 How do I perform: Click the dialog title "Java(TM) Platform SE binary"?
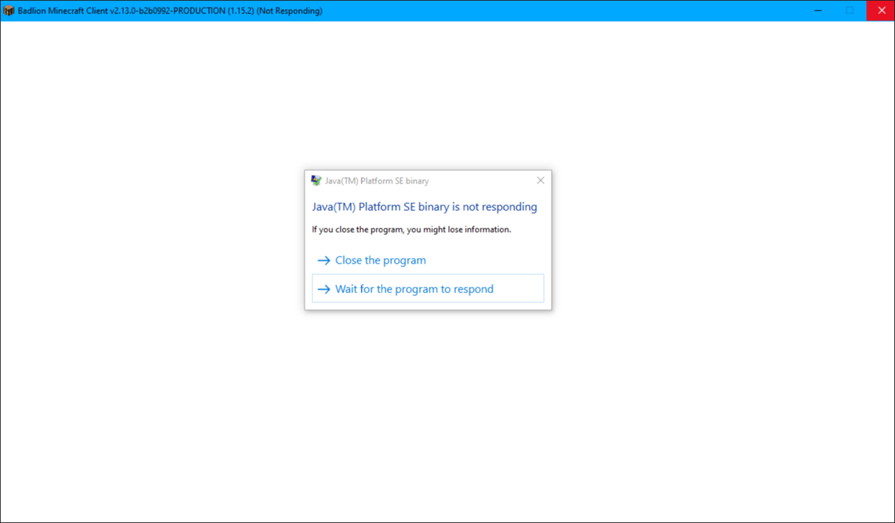coord(376,181)
